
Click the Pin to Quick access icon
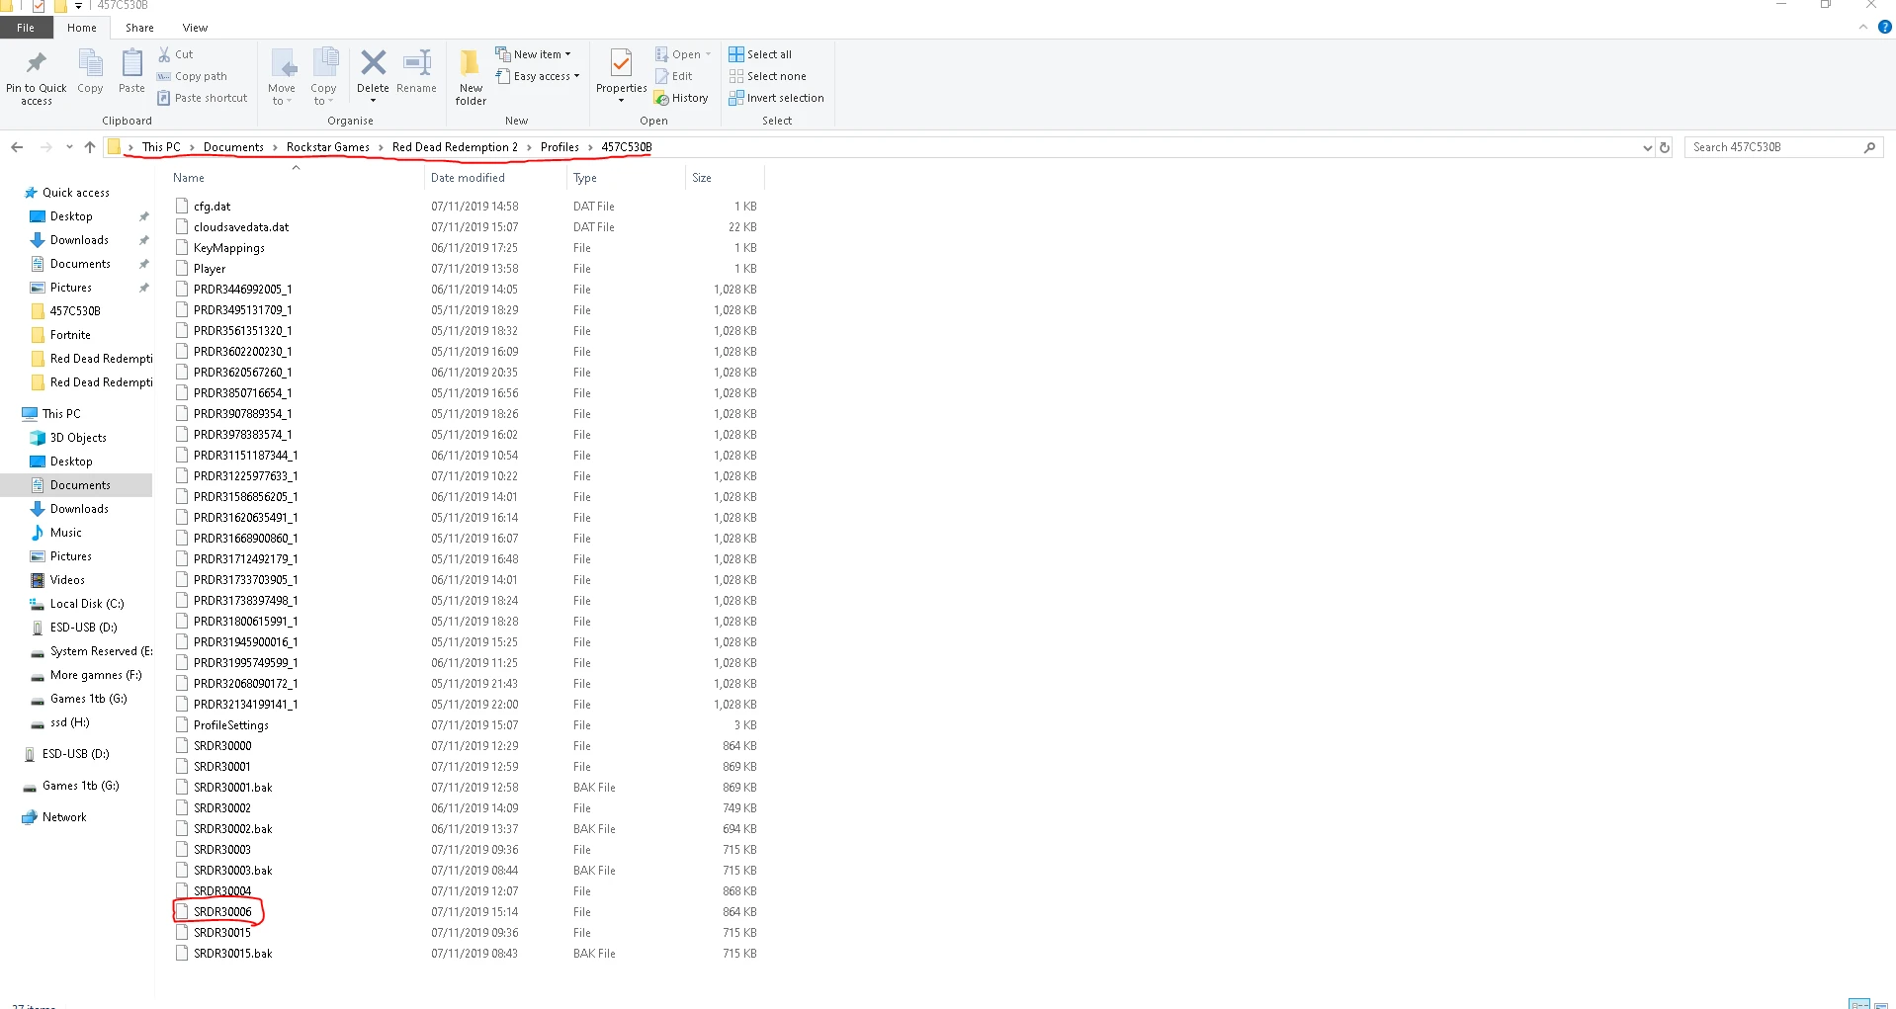pyautogui.click(x=37, y=65)
